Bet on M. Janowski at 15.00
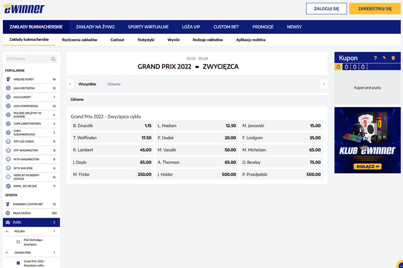The image size is (403, 268). click(282, 125)
